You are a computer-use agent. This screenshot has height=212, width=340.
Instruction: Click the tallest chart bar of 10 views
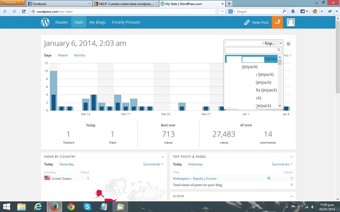[54, 91]
